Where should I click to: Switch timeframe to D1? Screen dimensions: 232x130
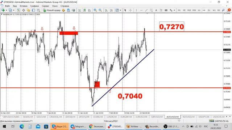click(x=209, y=10)
